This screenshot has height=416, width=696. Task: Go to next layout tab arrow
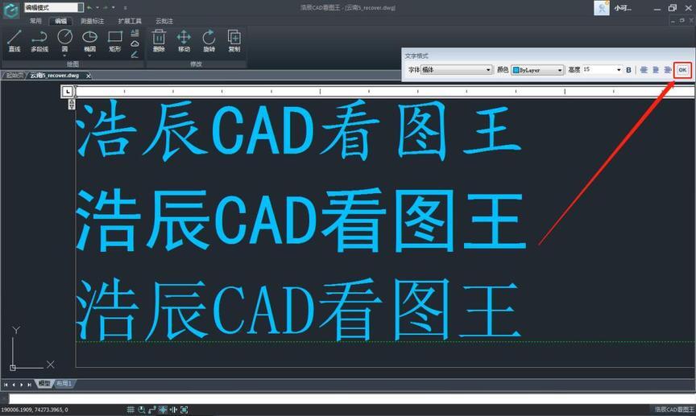pyautogui.click(x=21, y=385)
